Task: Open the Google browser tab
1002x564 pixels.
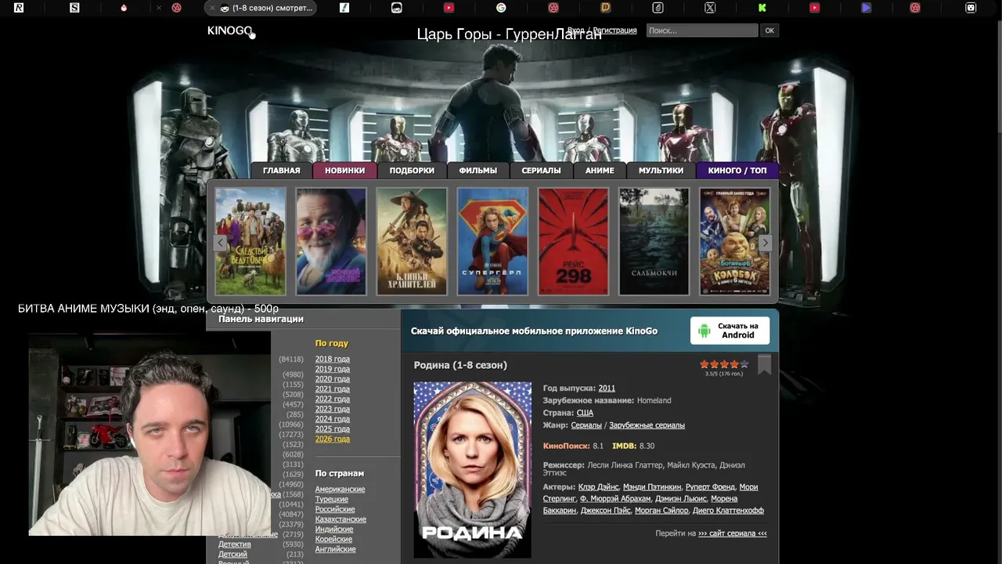Action: pyautogui.click(x=501, y=8)
